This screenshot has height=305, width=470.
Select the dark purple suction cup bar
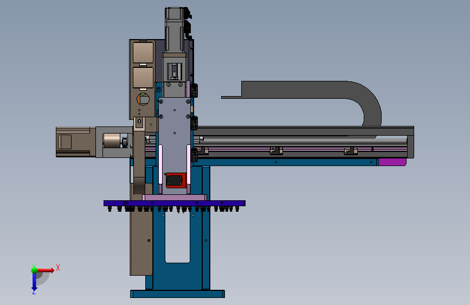(x=175, y=203)
